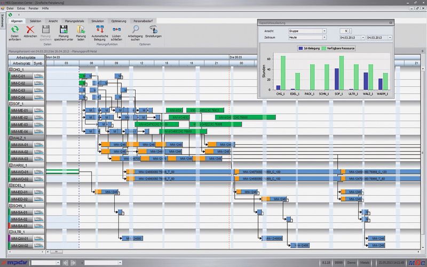Click the Arbeitsplatz column header

[21, 63]
